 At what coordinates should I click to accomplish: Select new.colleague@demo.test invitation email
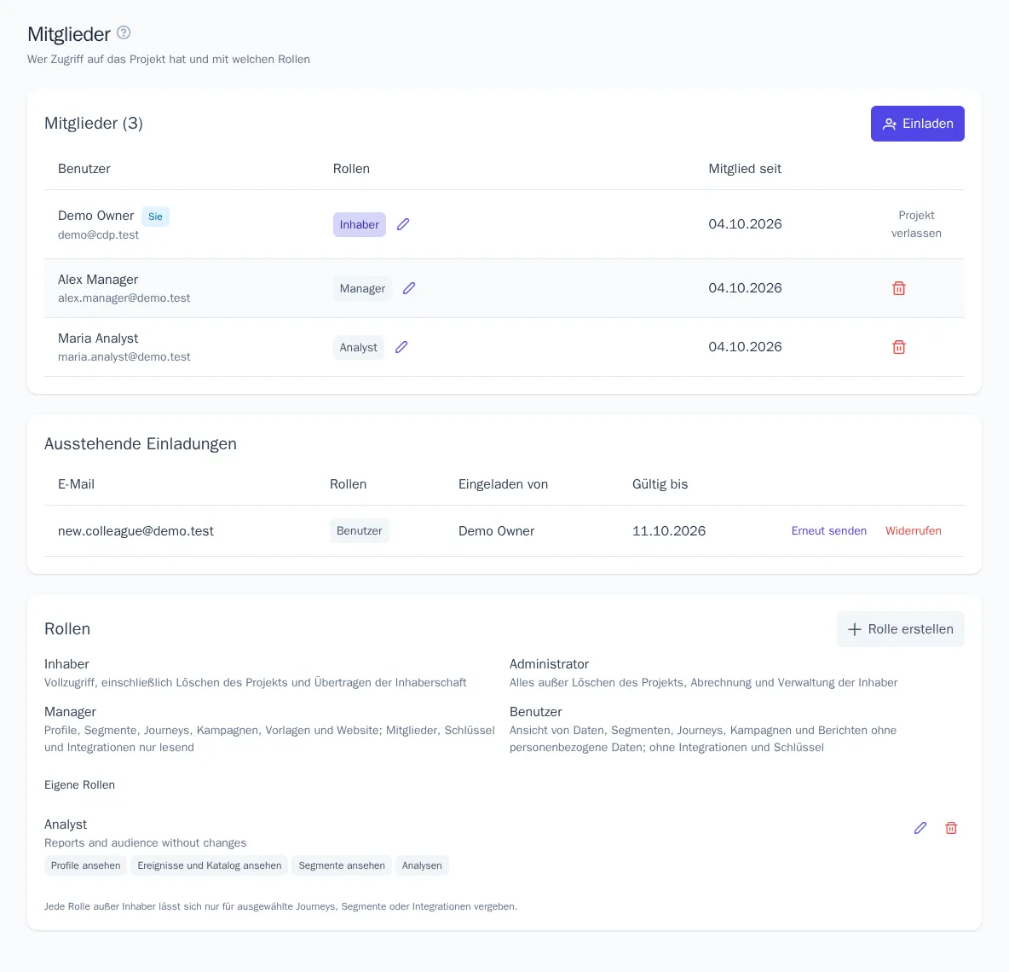point(135,531)
